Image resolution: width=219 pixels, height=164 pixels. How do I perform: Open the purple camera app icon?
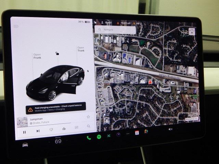click(x=118, y=135)
